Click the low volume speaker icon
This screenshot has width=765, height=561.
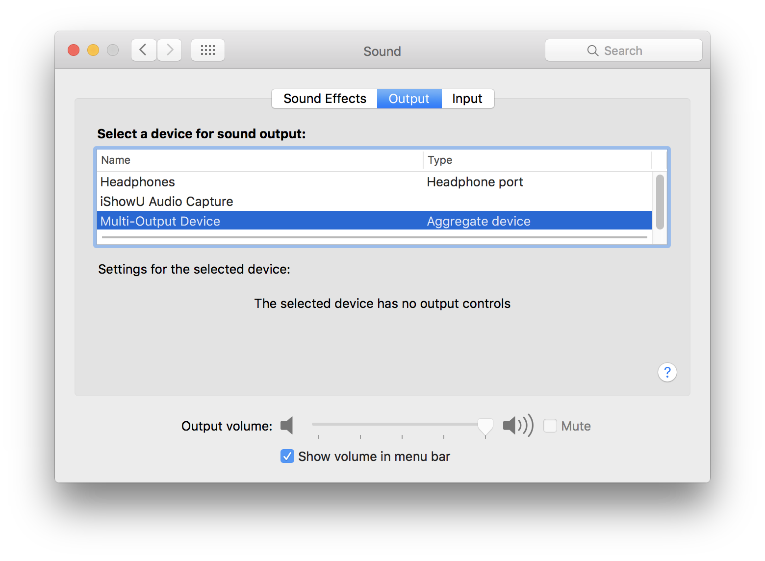(x=287, y=426)
